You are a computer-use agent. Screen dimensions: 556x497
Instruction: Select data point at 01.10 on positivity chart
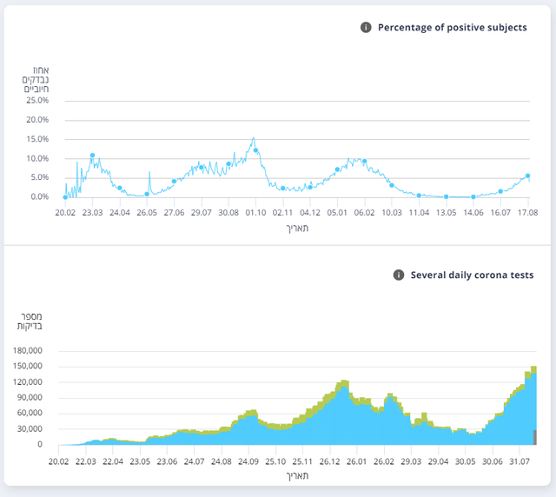click(255, 150)
